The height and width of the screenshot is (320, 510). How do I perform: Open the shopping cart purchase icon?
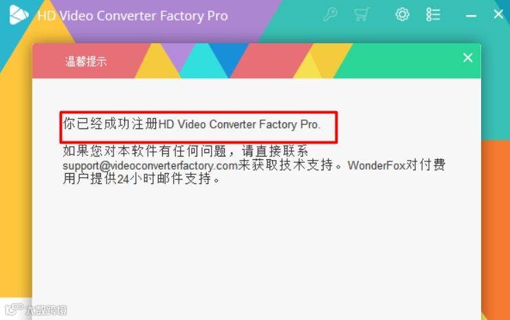point(362,14)
